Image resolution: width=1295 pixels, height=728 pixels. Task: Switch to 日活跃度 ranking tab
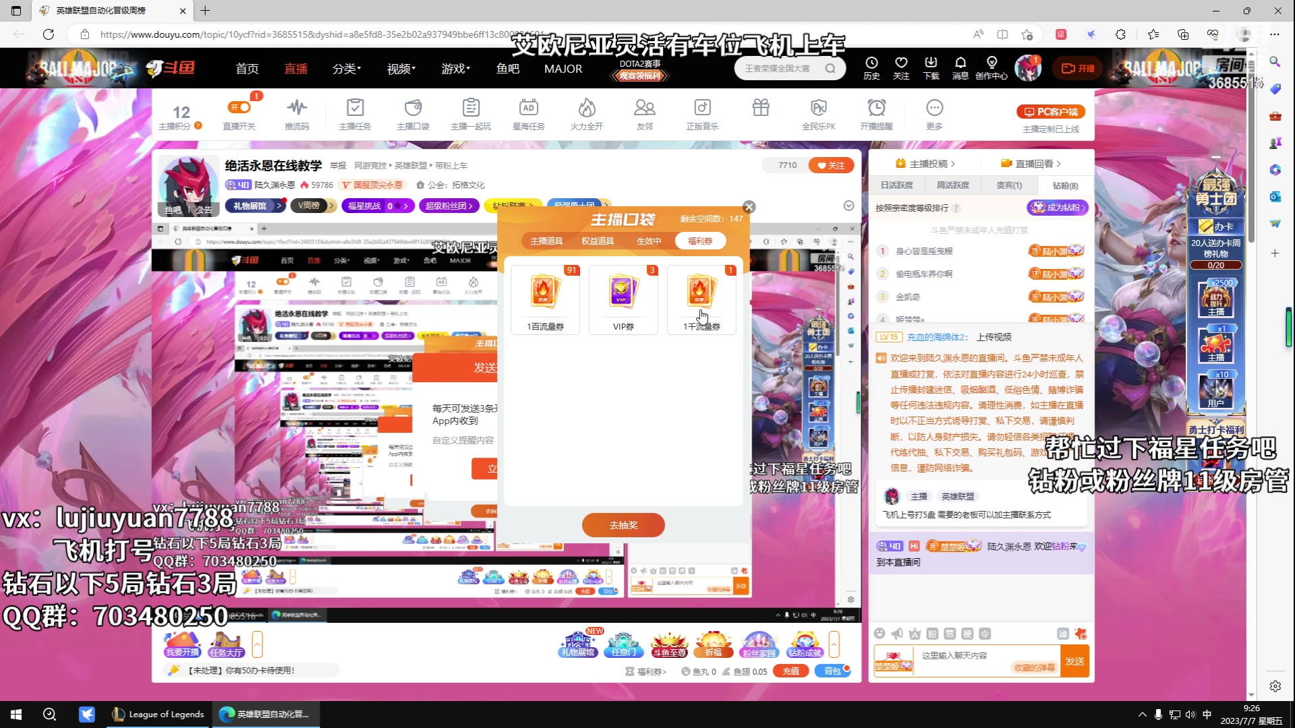coord(897,185)
